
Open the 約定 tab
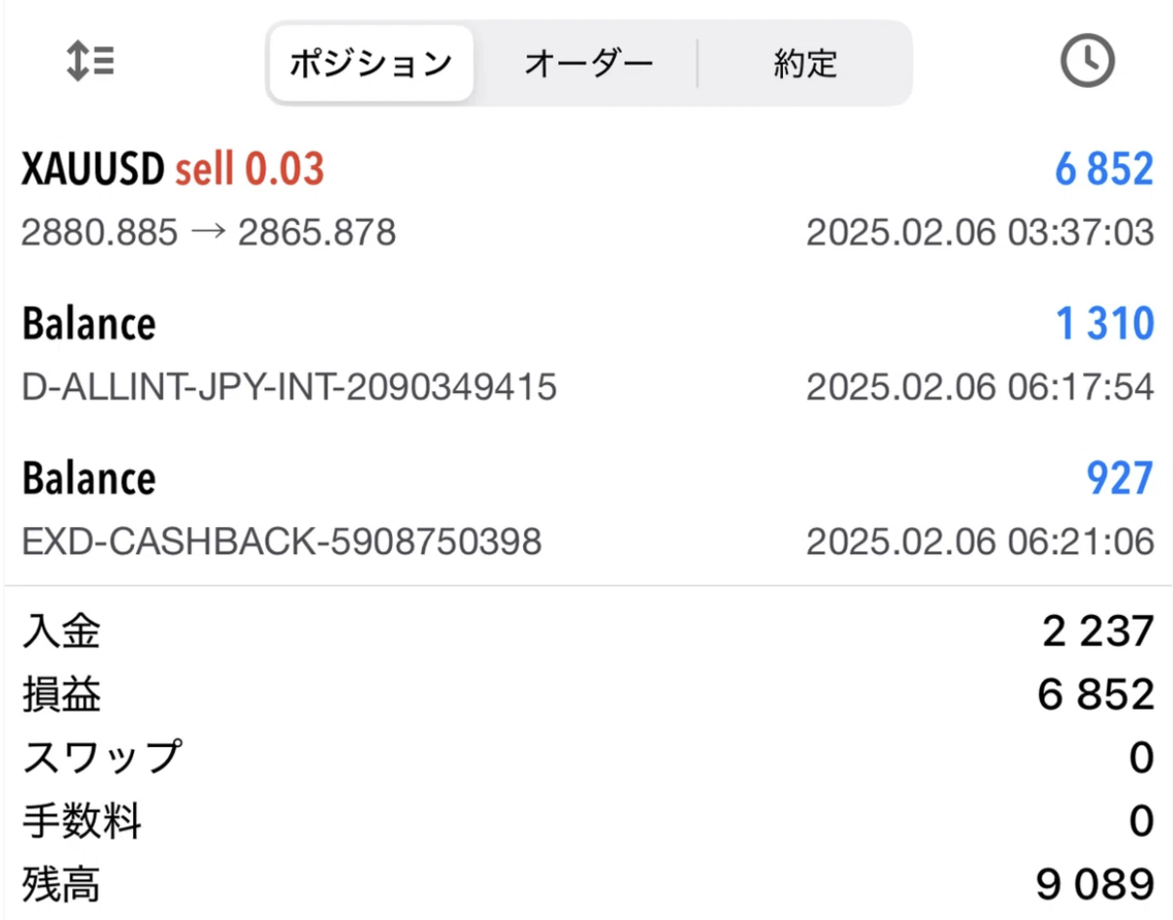click(x=804, y=63)
